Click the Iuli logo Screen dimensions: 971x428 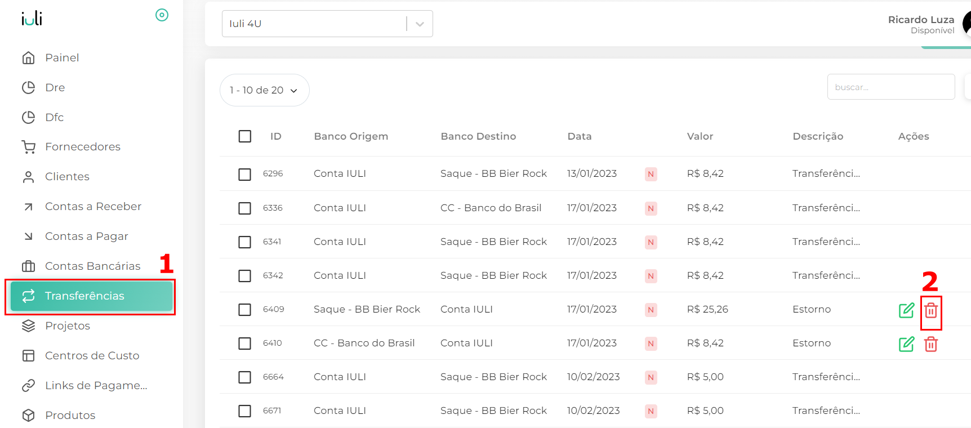[32, 19]
